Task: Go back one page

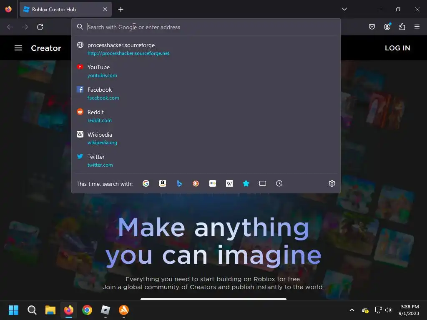Action: pyautogui.click(x=10, y=27)
